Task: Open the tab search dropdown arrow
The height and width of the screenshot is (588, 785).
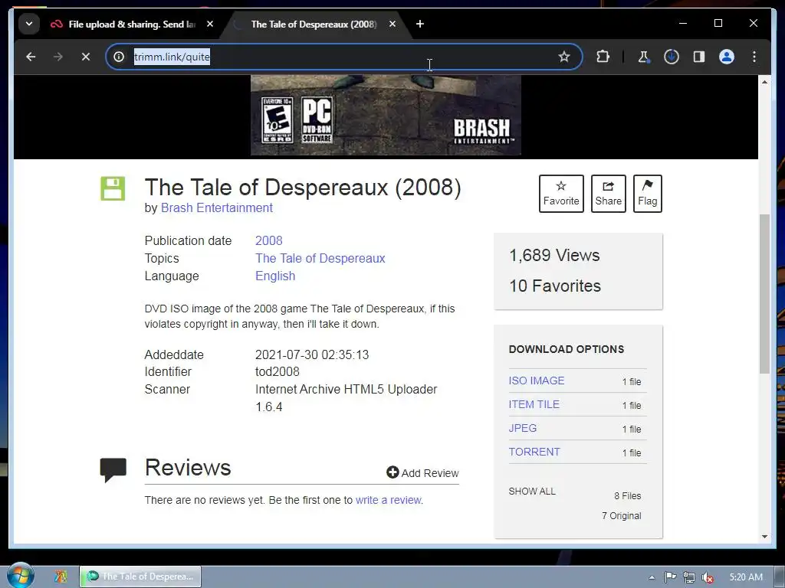Action: pos(29,24)
